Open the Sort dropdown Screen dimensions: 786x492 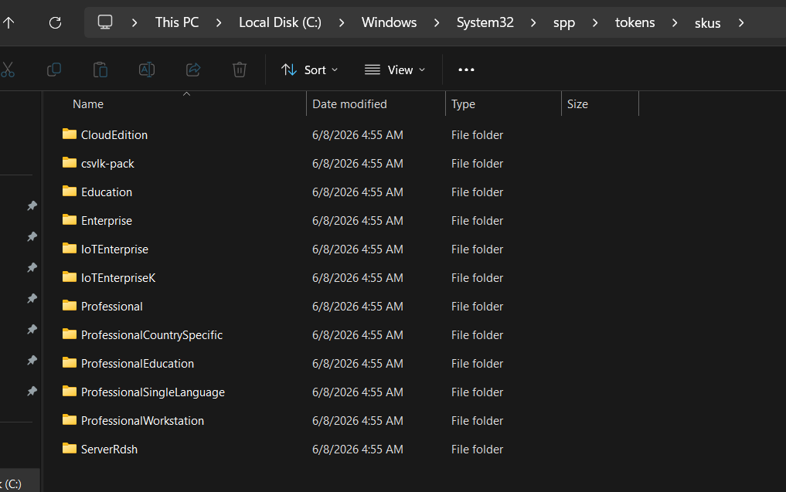click(309, 70)
